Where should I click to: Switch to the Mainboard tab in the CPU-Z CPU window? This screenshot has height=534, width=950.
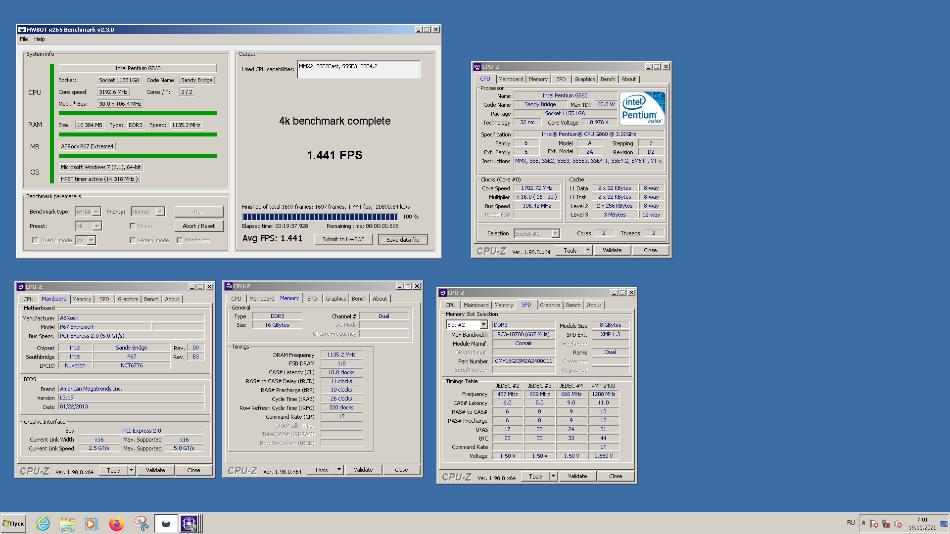[511, 79]
